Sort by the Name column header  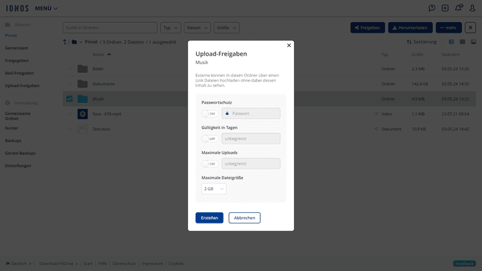click(102, 55)
